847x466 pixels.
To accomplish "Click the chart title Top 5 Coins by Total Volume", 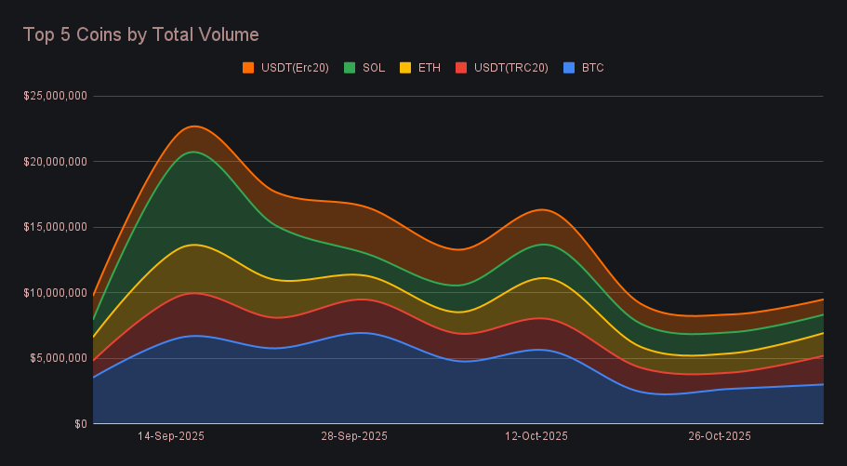I will point(140,34).
